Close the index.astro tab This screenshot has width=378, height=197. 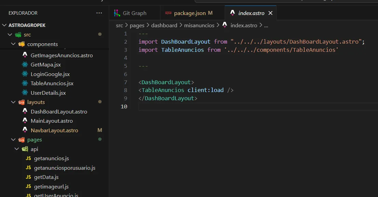[270, 13]
